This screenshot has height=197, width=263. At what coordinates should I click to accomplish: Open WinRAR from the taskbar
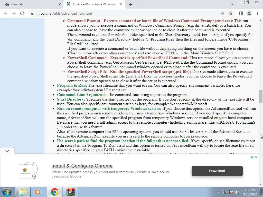[x=71, y=192]
